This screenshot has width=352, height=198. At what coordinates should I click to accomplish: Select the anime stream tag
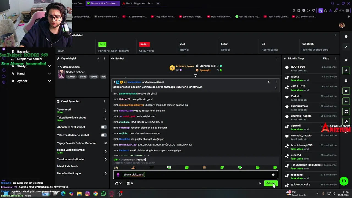point(83,77)
